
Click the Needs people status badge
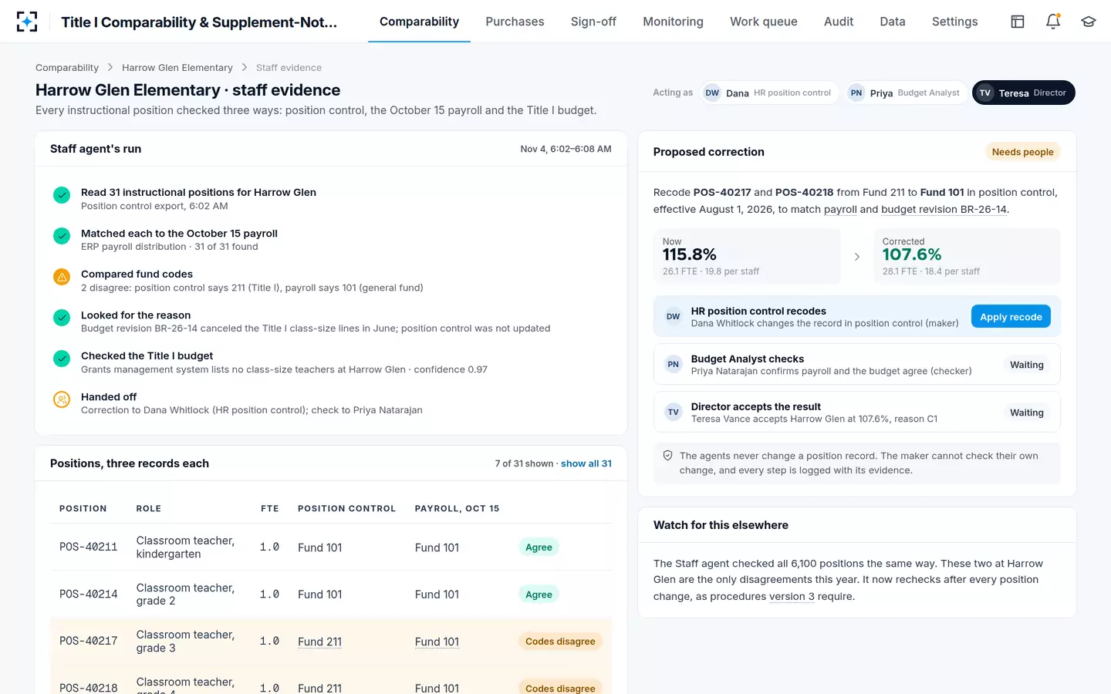1022,152
